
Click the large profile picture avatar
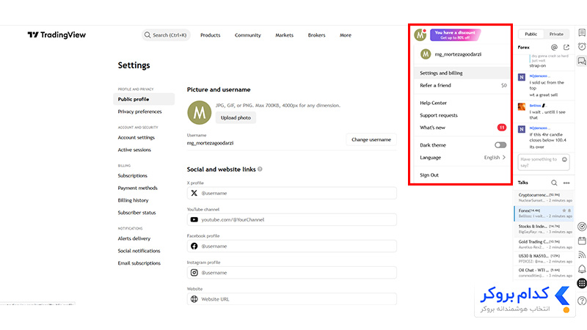[199, 113]
